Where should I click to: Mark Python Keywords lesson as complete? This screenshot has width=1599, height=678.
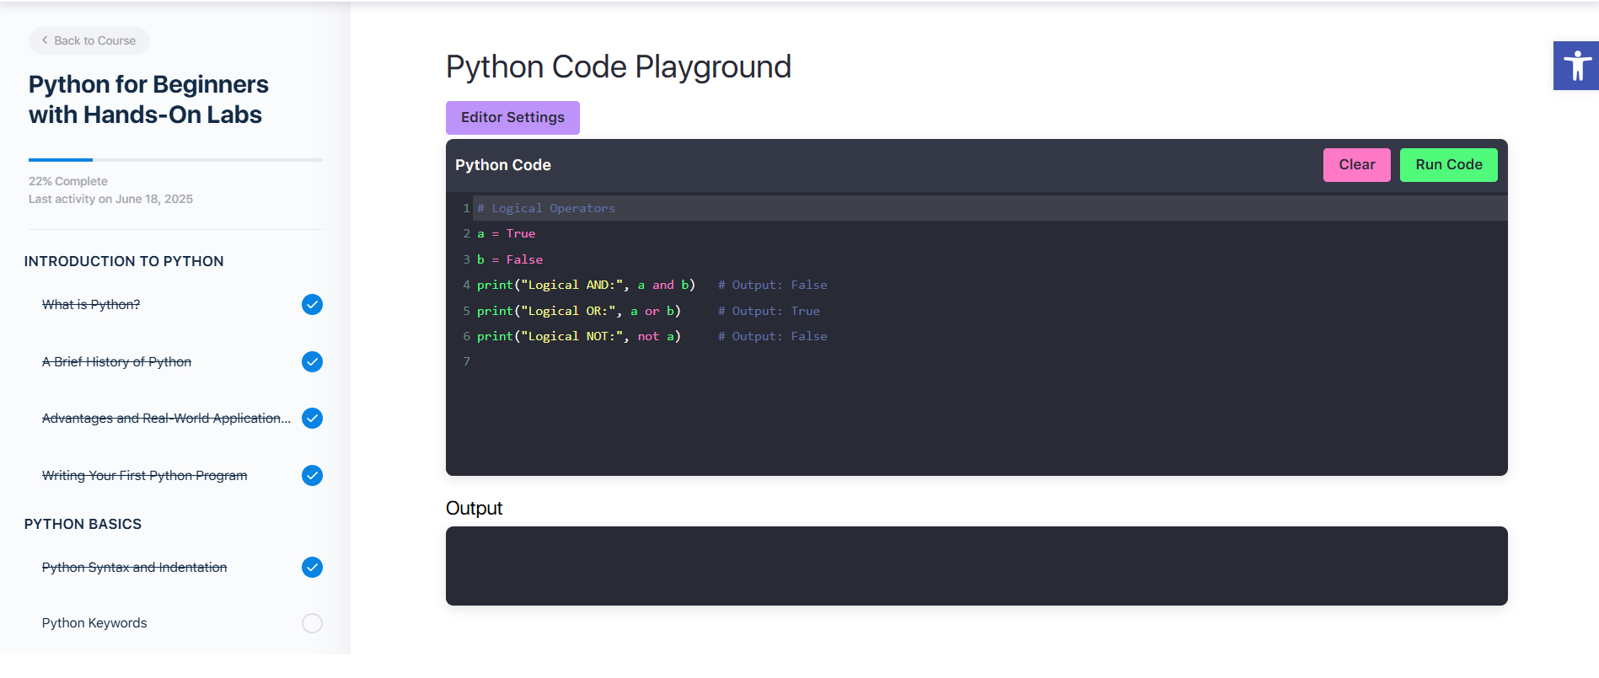(312, 623)
